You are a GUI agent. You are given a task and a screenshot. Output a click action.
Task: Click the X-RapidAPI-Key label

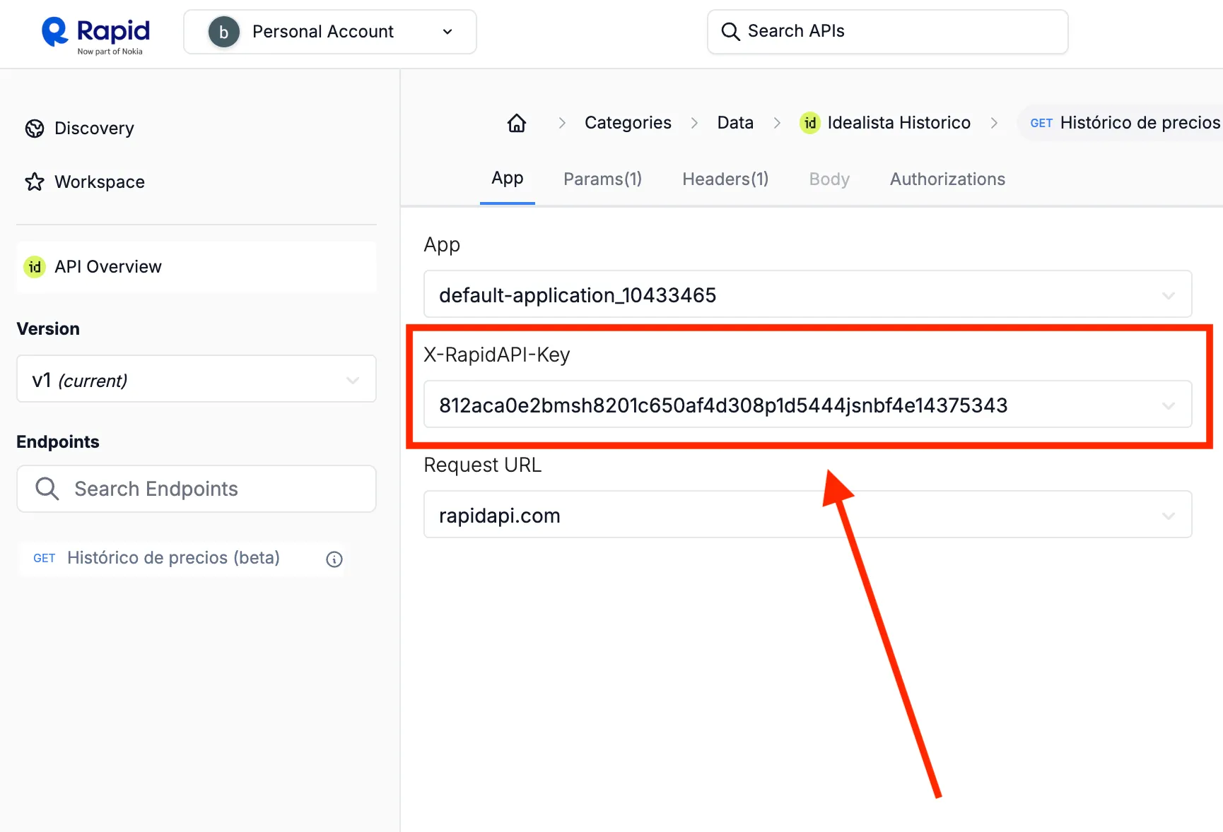497,355
